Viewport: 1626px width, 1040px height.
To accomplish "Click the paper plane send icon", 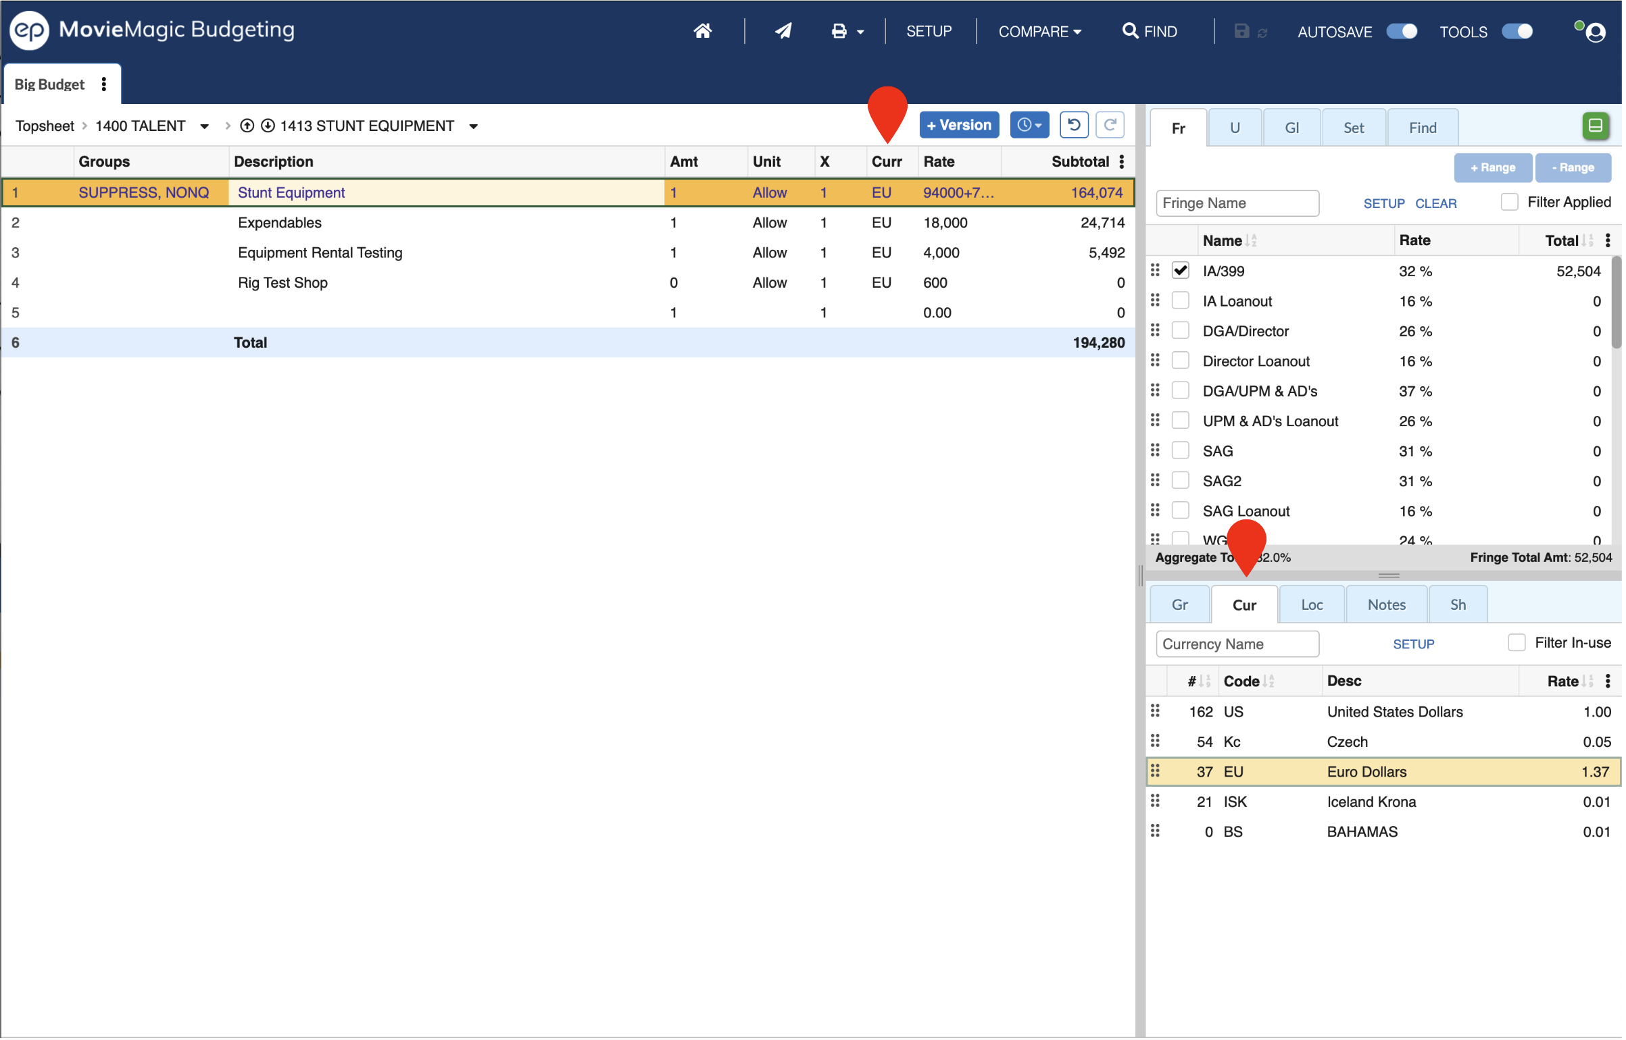I will [784, 31].
